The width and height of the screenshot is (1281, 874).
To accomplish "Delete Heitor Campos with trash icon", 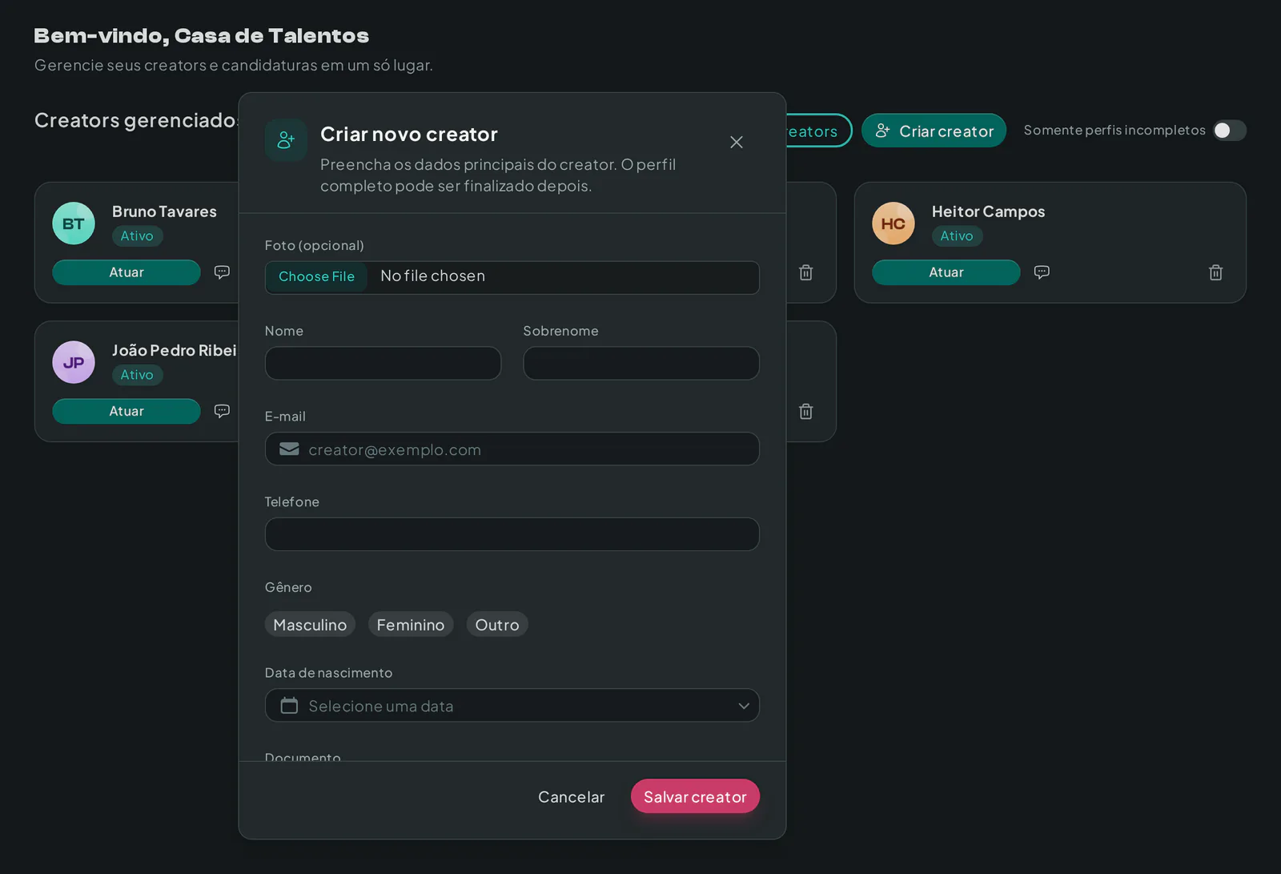I will pyautogui.click(x=1215, y=272).
